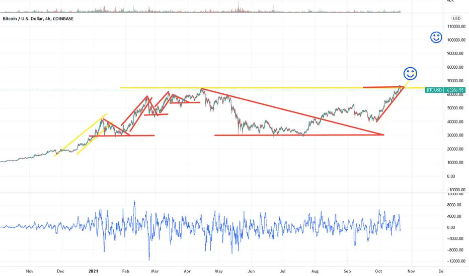Image resolution: width=469 pixels, height=276 pixels.
Task: Click the Mar label on time axis
Action: [x=154, y=271]
